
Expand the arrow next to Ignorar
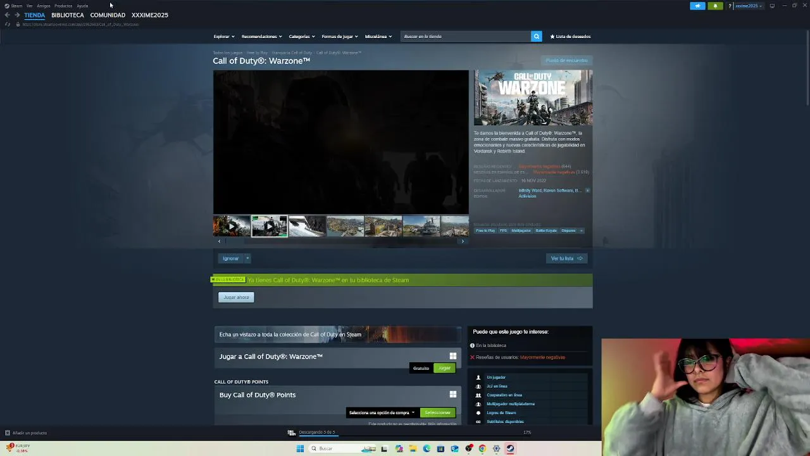click(247, 258)
